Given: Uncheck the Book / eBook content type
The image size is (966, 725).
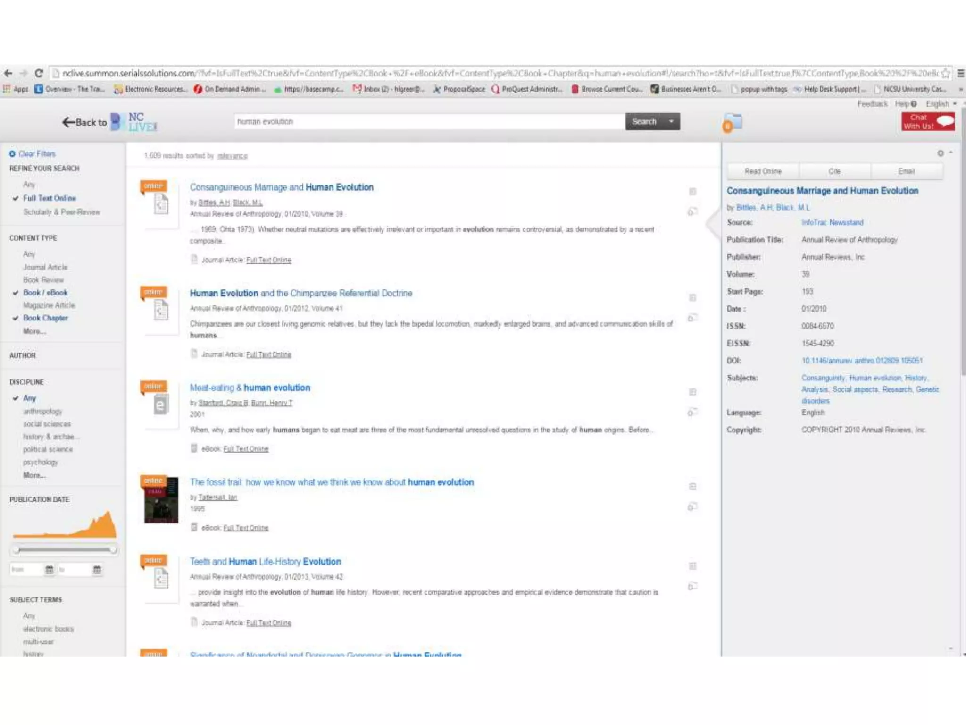Looking at the screenshot, I should click(45, 293).
